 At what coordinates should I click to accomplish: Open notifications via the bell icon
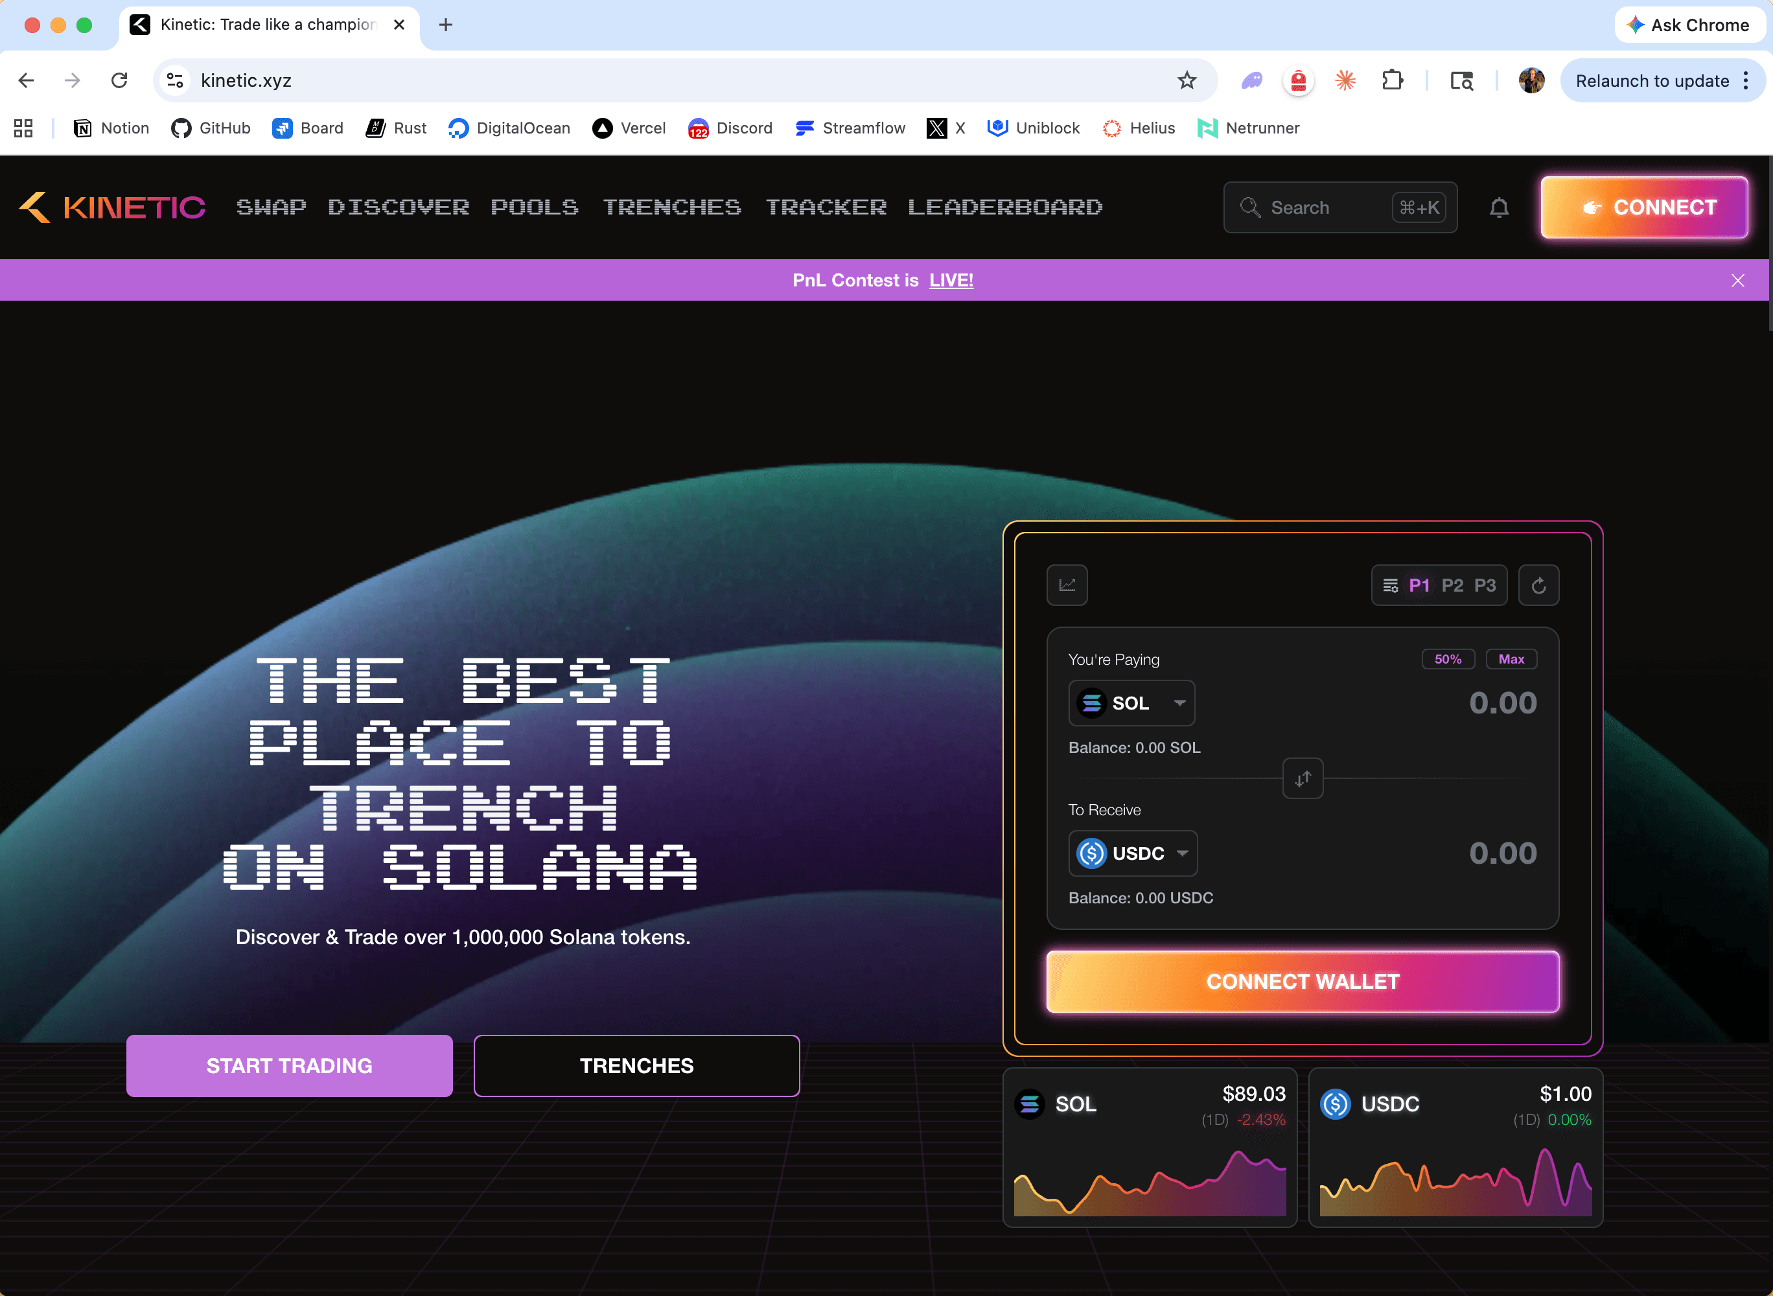[x=1499, y=207]
